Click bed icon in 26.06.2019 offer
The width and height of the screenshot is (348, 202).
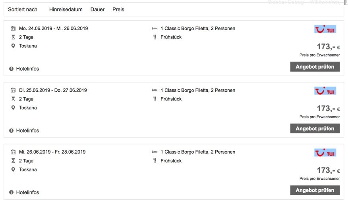pos(155,152)
